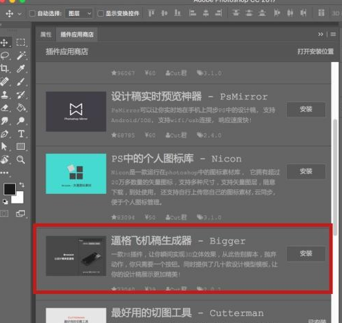Enable the 显示变换控件 checkbox
The width and height of the screenshot is (342, 323).
pyautogui.click(x=100, y=14)
